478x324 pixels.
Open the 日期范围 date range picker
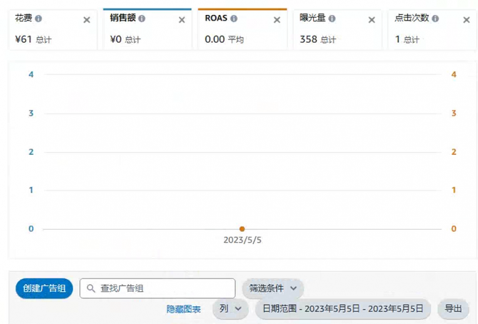[x=343, y=309]
